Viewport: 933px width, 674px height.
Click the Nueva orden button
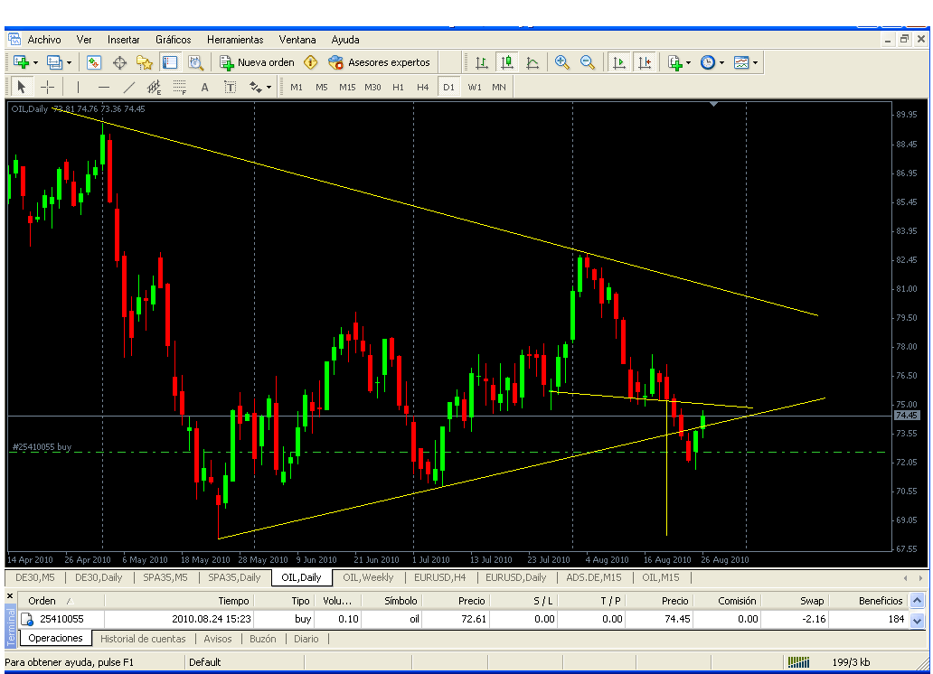pos(257,62)
